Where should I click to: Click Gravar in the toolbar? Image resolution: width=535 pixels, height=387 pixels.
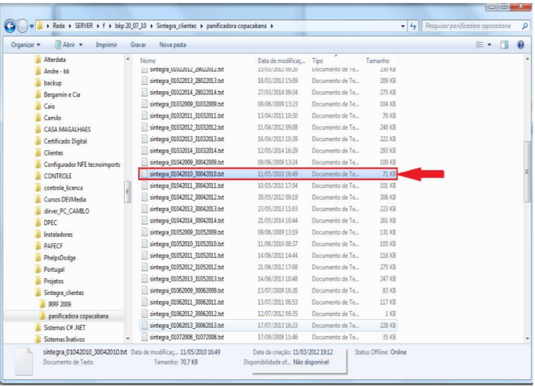coord(138,45)
